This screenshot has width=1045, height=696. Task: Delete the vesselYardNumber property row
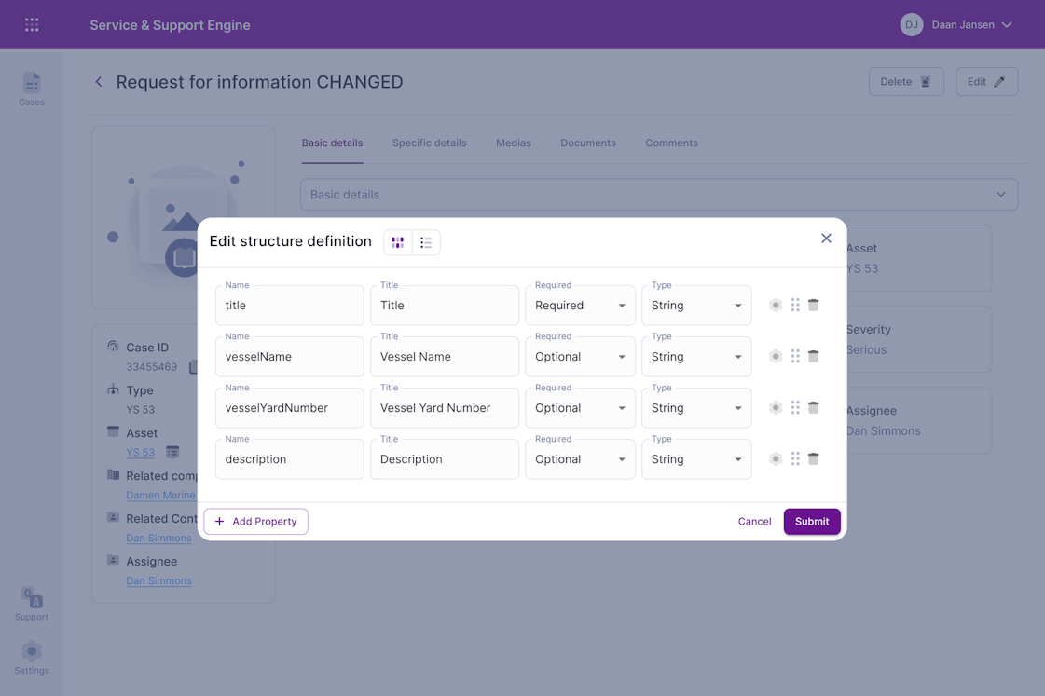coord(813,407)
